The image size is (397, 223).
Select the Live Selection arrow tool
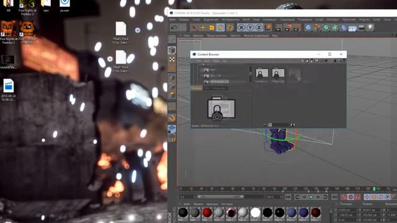[x=194, y=27]
